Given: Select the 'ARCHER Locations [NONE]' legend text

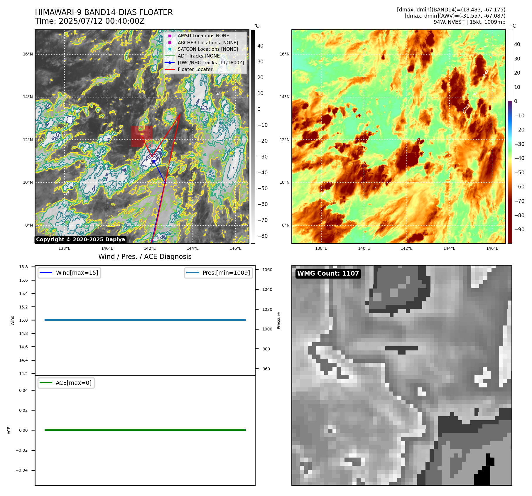Looking at the screenshot, I should point(208,43).
